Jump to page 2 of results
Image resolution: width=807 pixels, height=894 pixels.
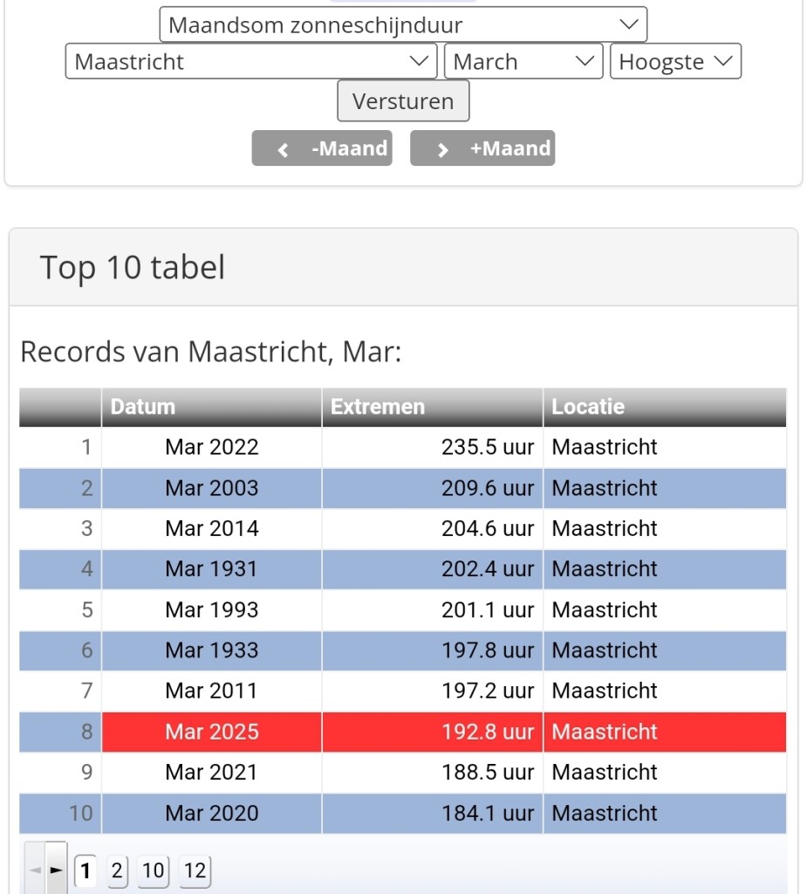coord(116,870)
